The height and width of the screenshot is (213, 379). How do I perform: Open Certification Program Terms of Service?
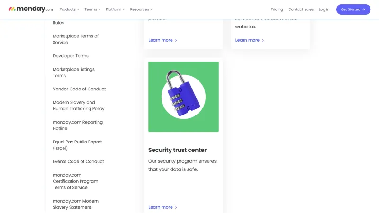[75, 181]
